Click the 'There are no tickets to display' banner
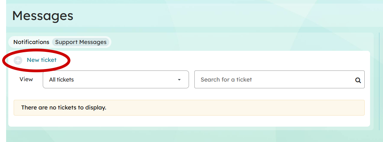 coord(189,107)
